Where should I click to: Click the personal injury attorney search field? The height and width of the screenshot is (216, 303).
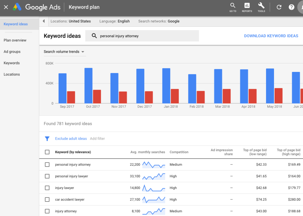pos(142,36)
